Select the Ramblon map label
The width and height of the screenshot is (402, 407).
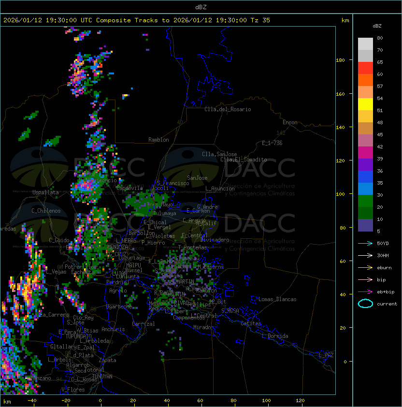point(158,140)
